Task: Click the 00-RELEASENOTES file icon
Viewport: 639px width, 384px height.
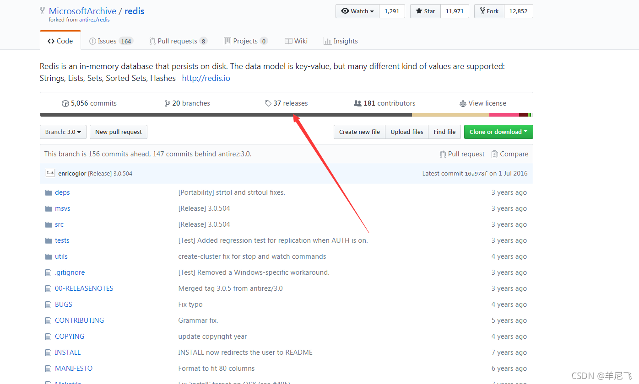Action: (49, 288)
